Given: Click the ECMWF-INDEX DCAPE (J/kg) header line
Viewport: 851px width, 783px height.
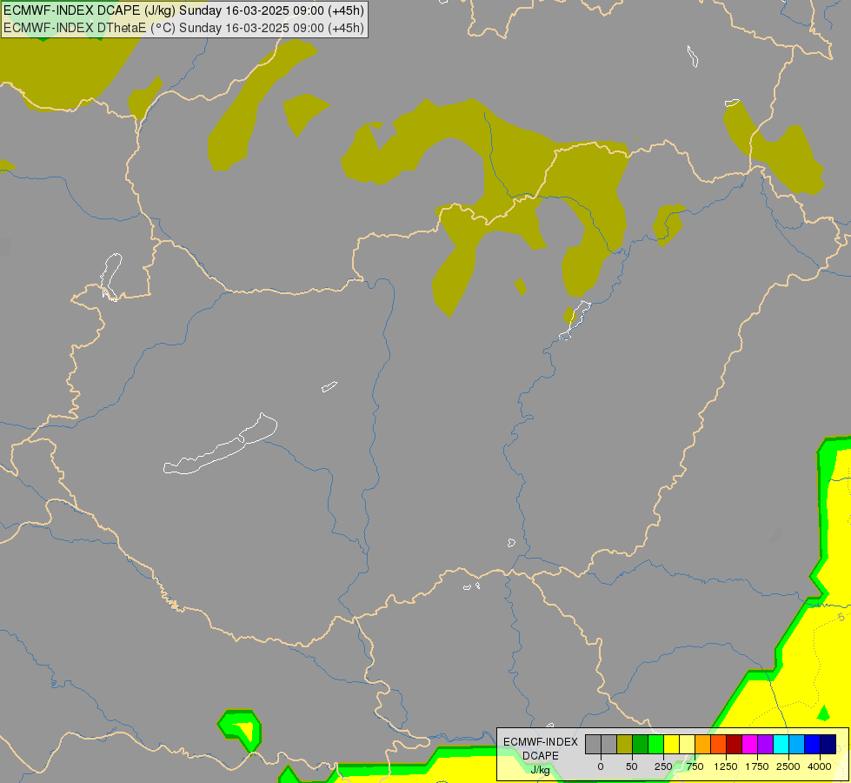Looking at the screenshot, I should (184, 10).
